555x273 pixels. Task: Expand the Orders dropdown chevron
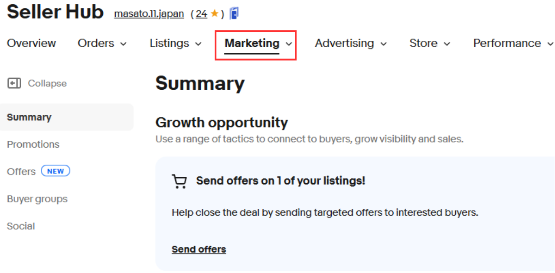click(124, 44)
